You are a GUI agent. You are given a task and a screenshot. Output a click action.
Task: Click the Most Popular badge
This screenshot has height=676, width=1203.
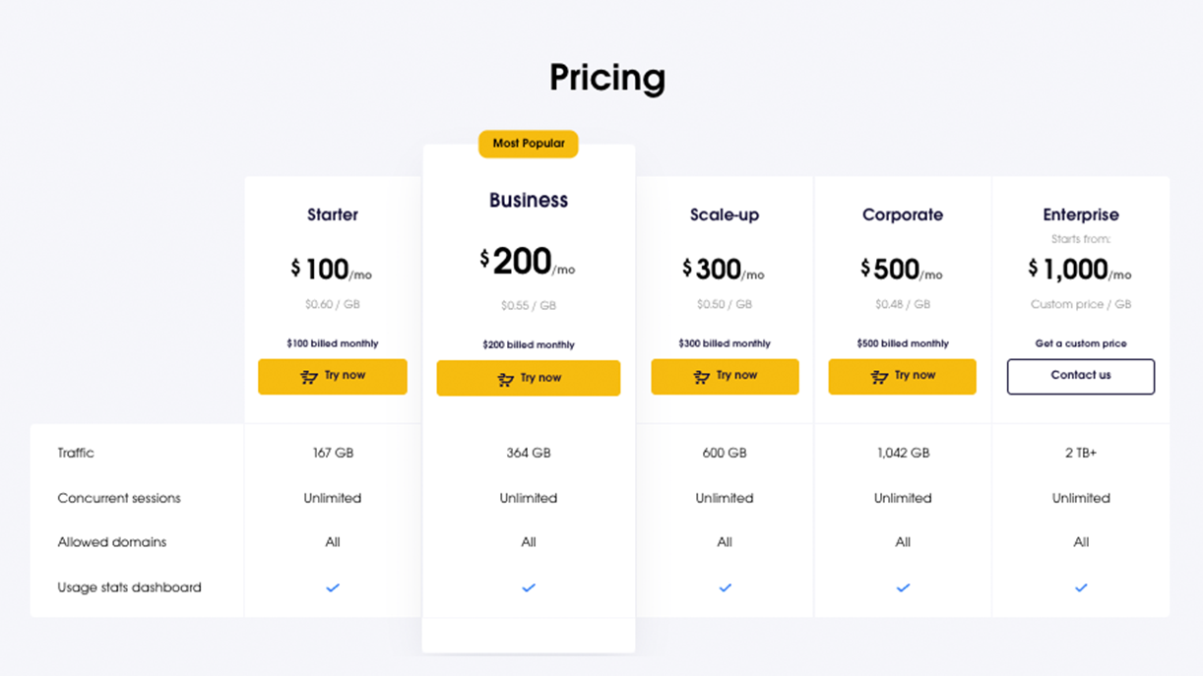(x=529, y=144)
